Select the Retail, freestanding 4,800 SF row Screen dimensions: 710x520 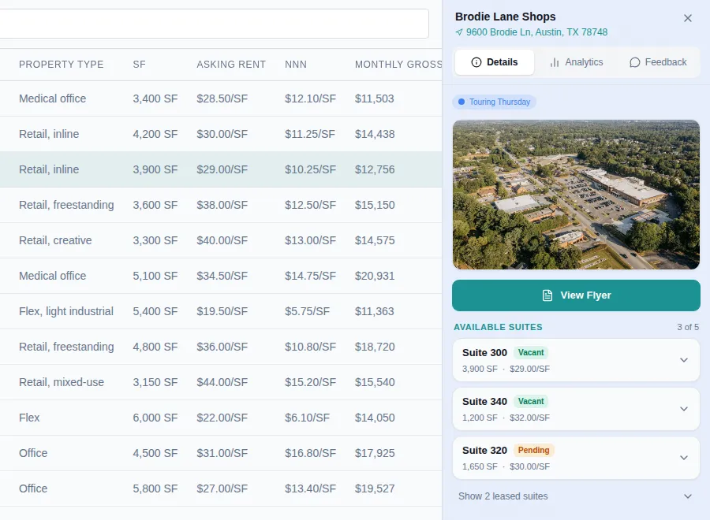point(221,347)
